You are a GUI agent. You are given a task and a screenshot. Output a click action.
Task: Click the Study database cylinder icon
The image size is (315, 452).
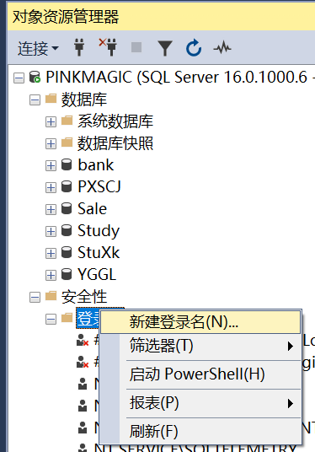coord(67,230)
